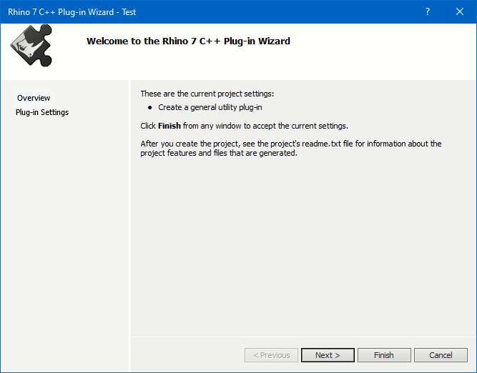Go forward with the Next > button
The image size is (477, 373).
328,355
